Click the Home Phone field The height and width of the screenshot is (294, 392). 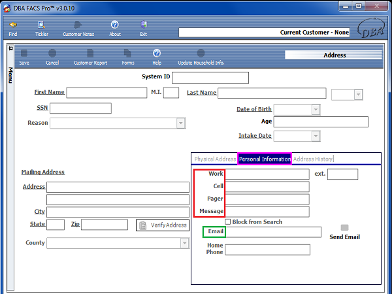point(267,250)
